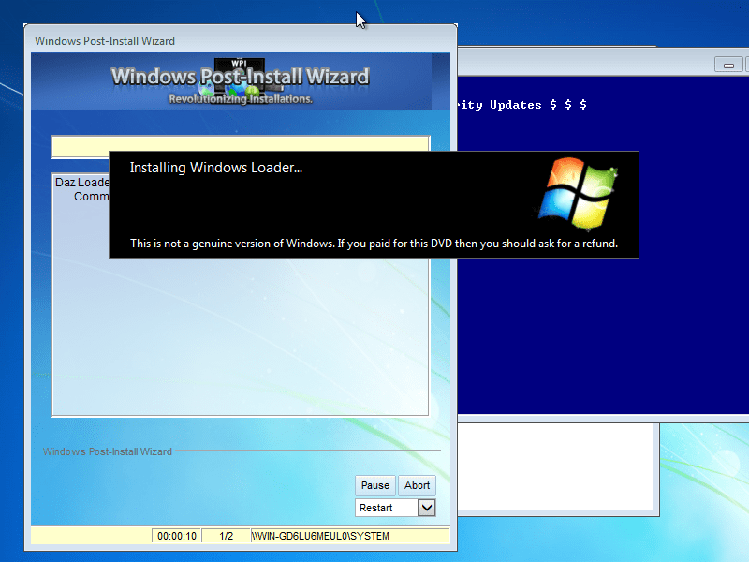Pause the Post-Install Wizard installation
Image resolution: width=749 pixels, height=562 pixels.
(375, 485)
